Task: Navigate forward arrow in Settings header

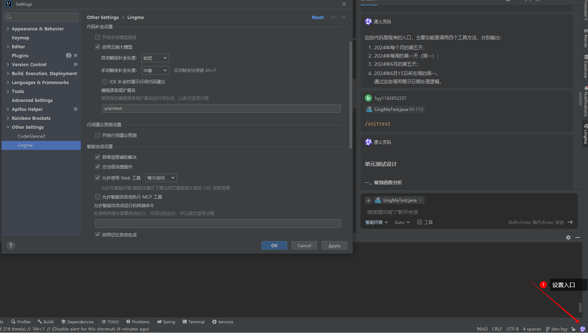Action: [343, 17]
